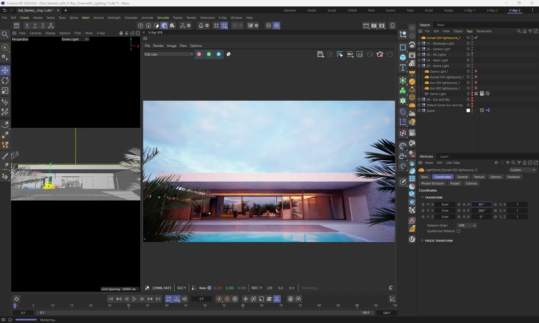Stop rendering with the teapot stop icon
The image size is (539, 323).
pos(380,54)
